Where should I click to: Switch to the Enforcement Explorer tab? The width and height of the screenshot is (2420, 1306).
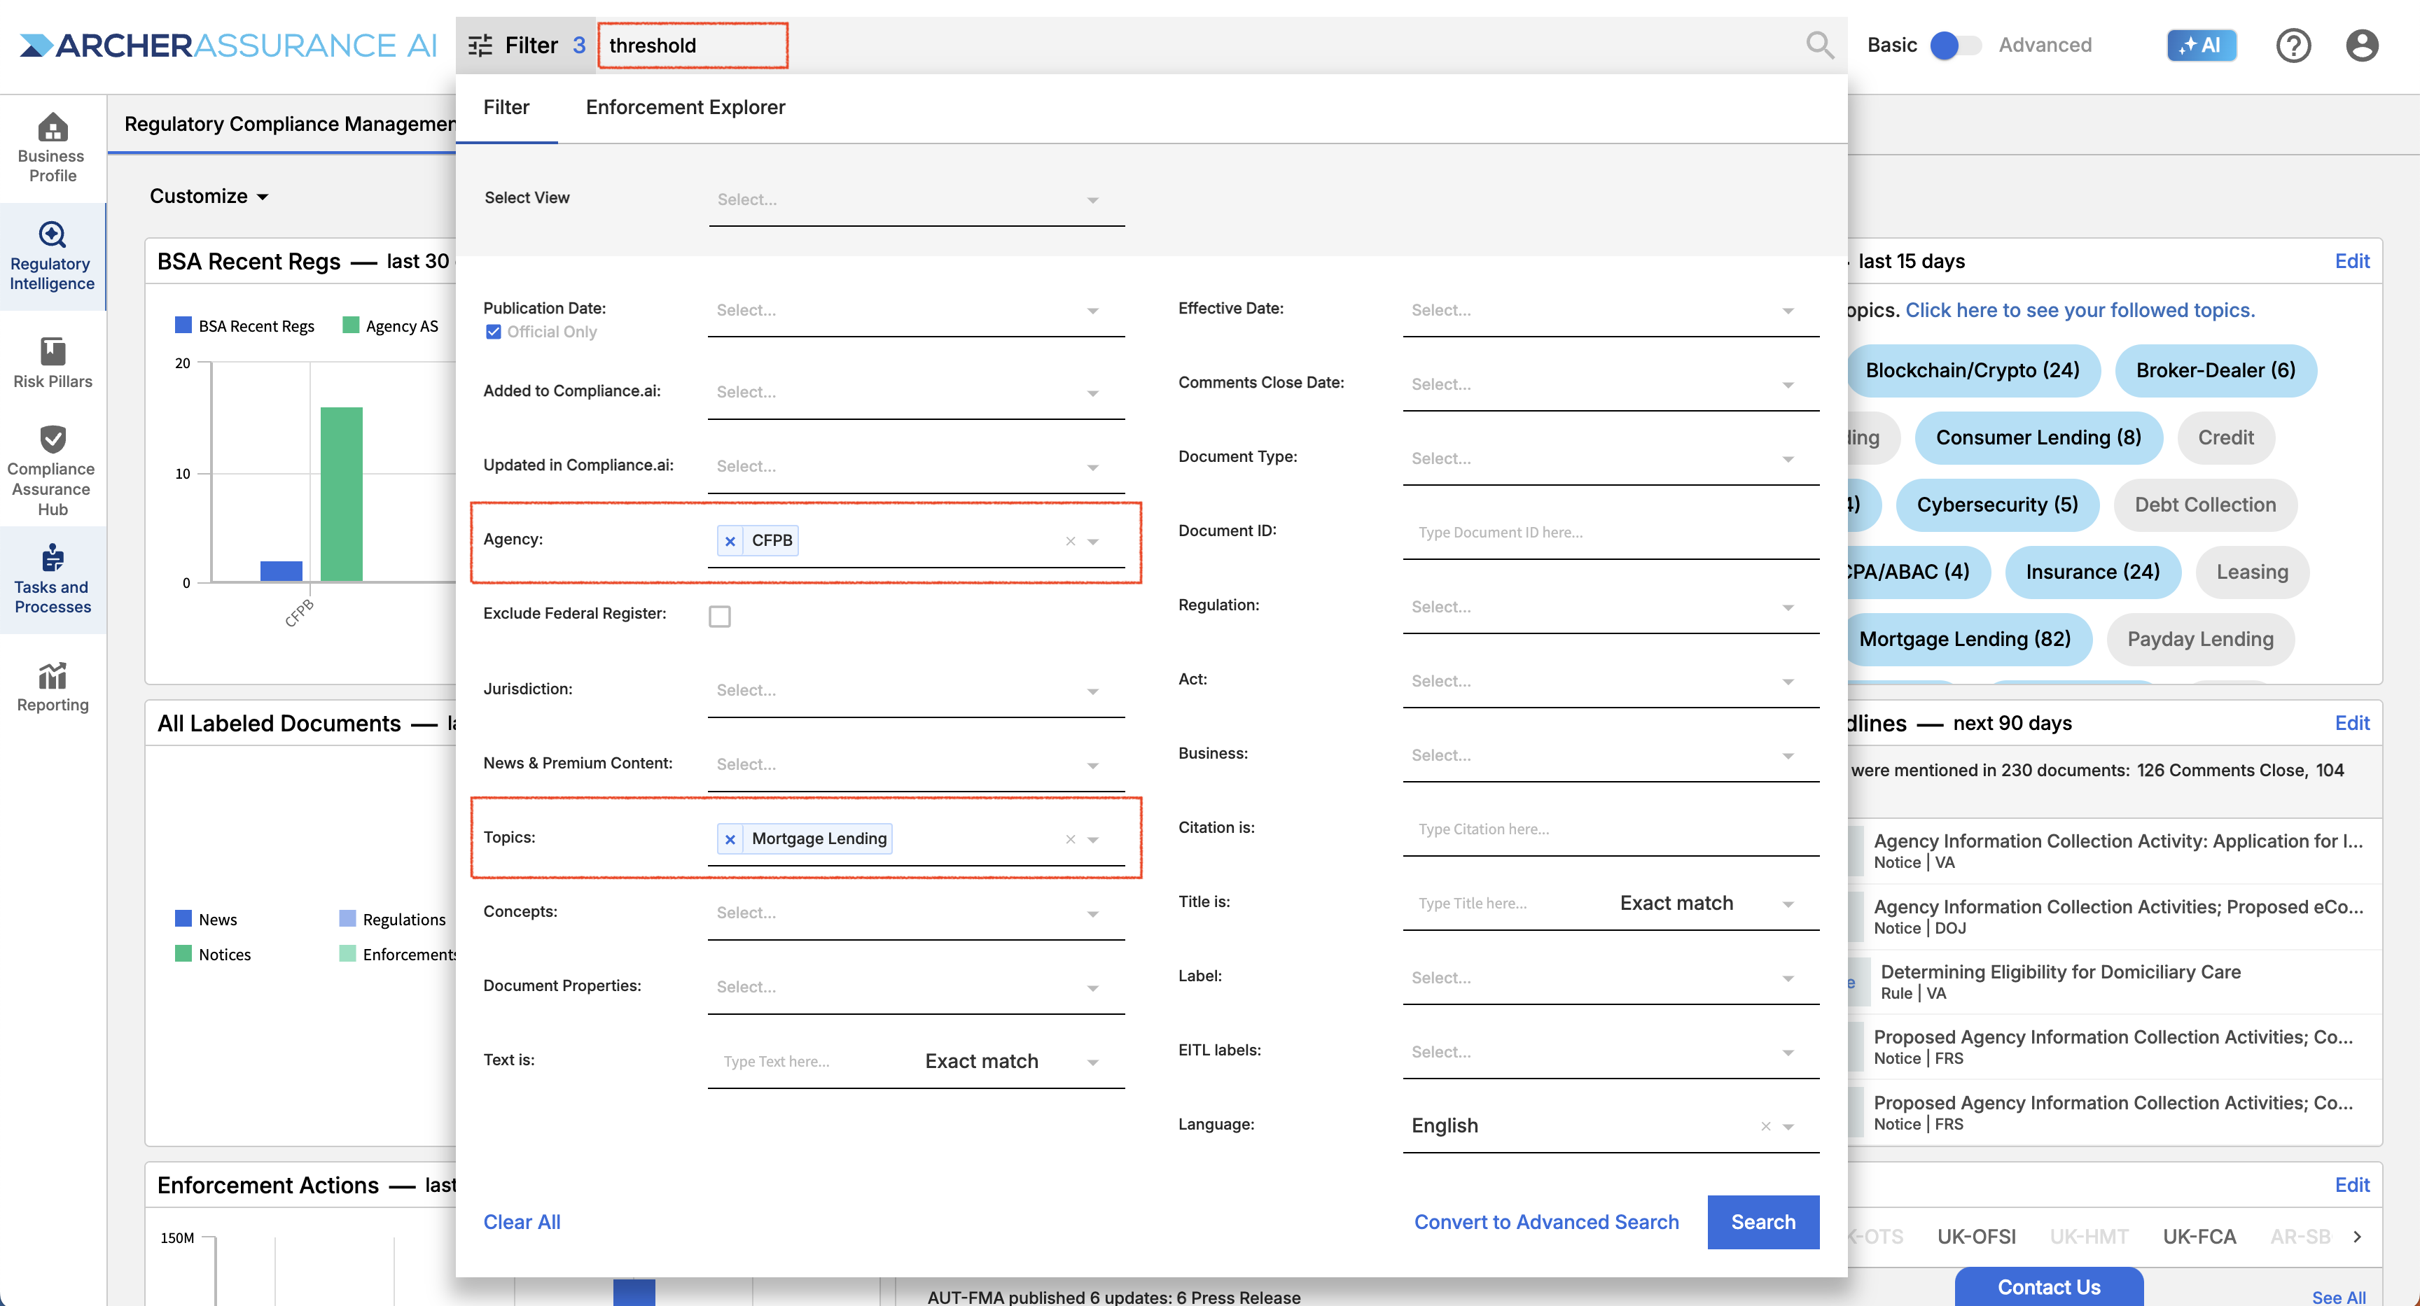[x=685, y=107]
